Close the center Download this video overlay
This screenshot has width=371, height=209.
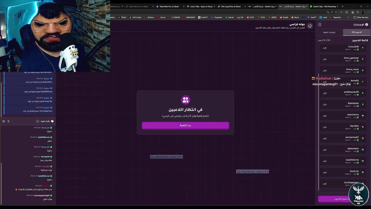pyautogui.click(x=182, y=157)
